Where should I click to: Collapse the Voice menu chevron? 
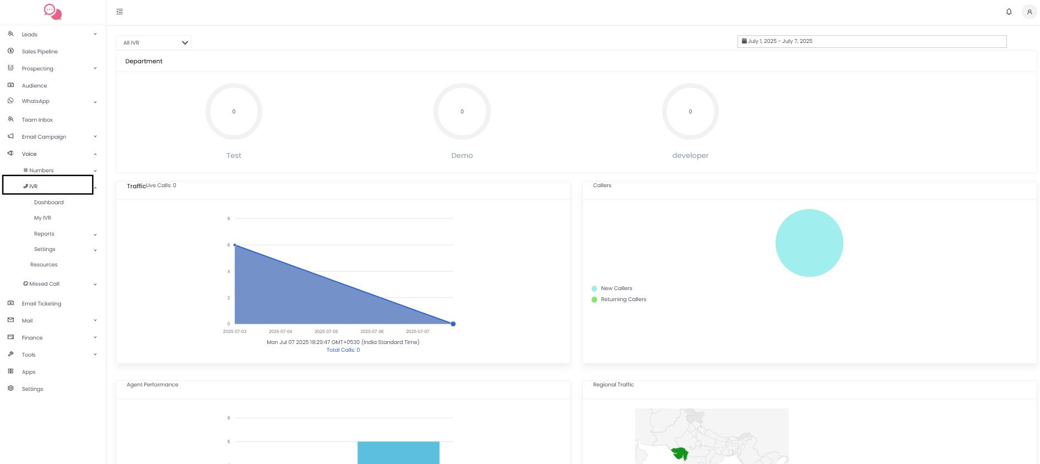[95, 154]
